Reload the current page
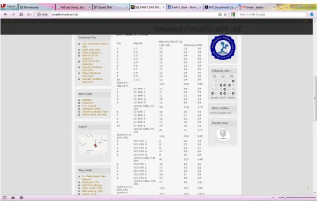 click(x=21, y=14)
